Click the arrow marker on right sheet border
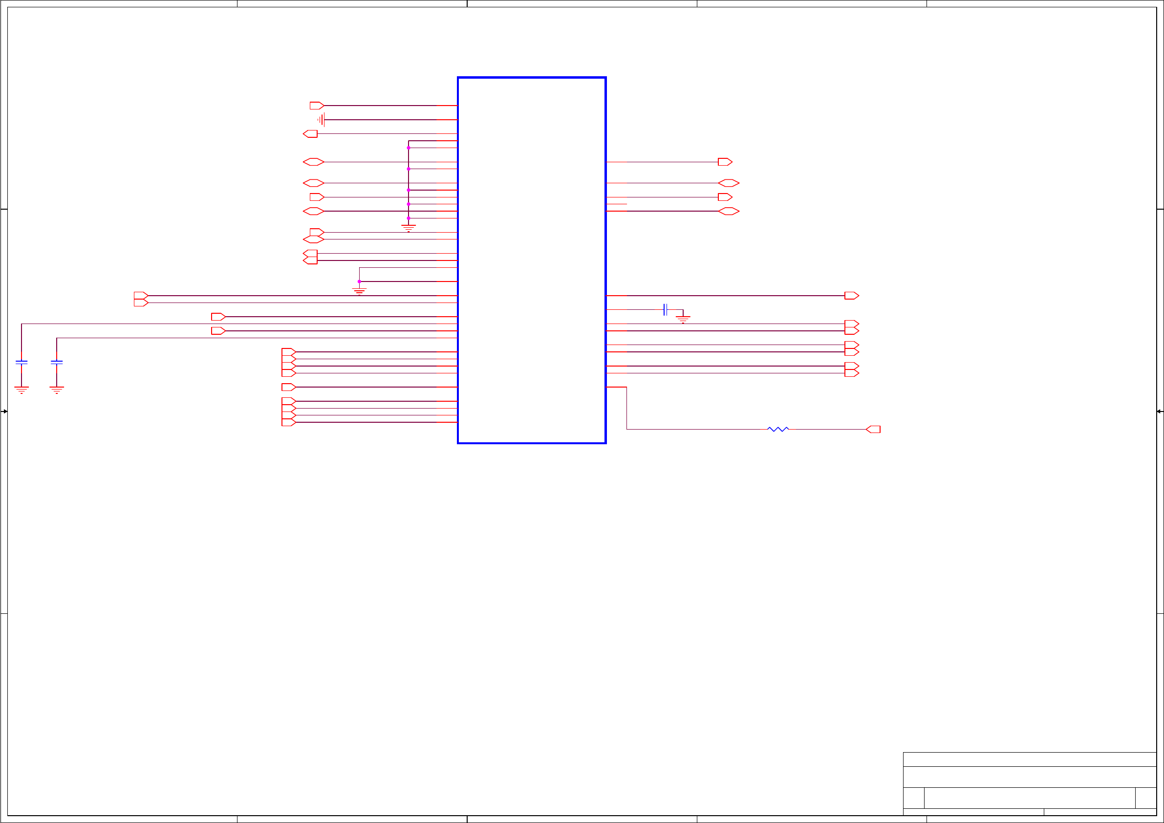The width and height of the screenshot is (1164, 823). click(x=1160, y=411)
